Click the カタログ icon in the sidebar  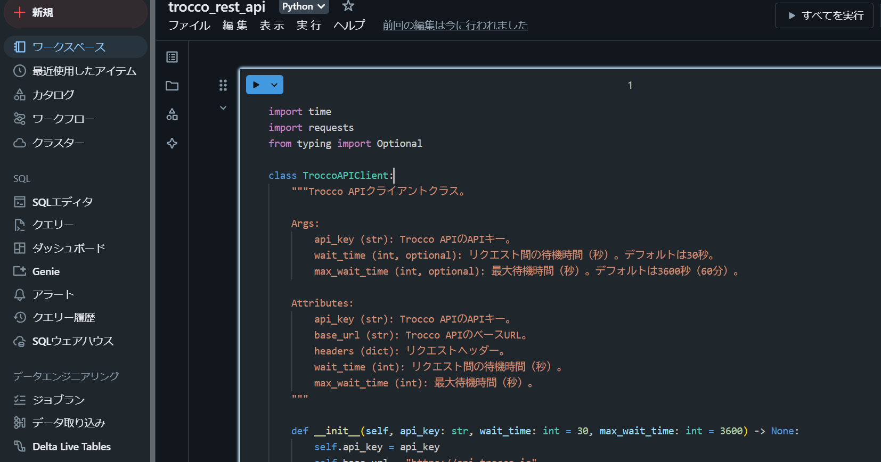[20, 95]
